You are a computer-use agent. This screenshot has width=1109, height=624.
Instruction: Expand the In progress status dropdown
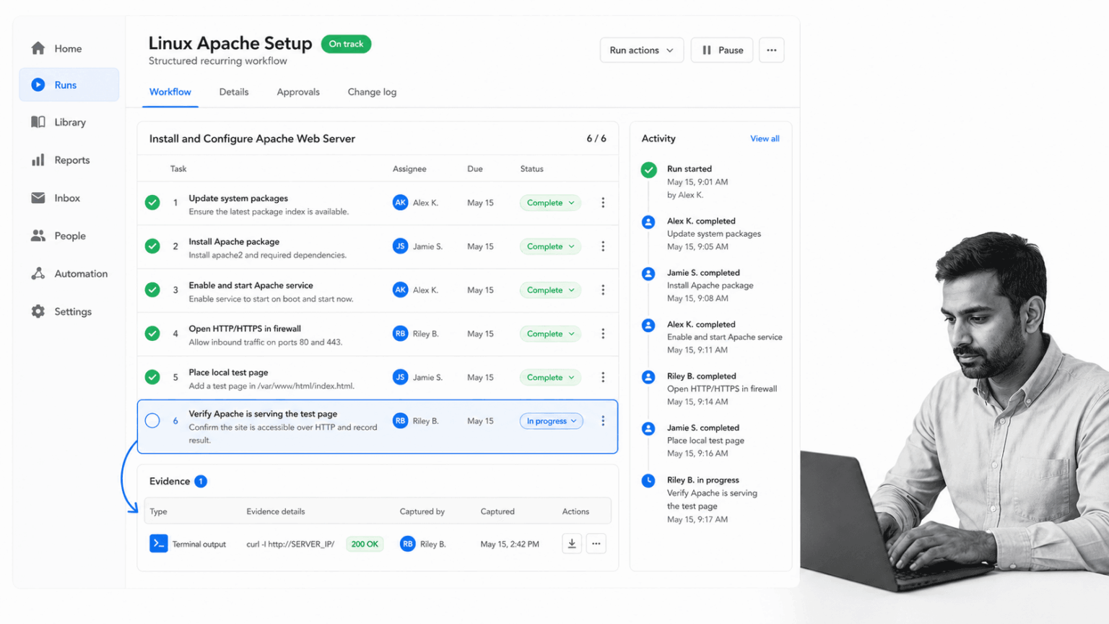[552, 421]
